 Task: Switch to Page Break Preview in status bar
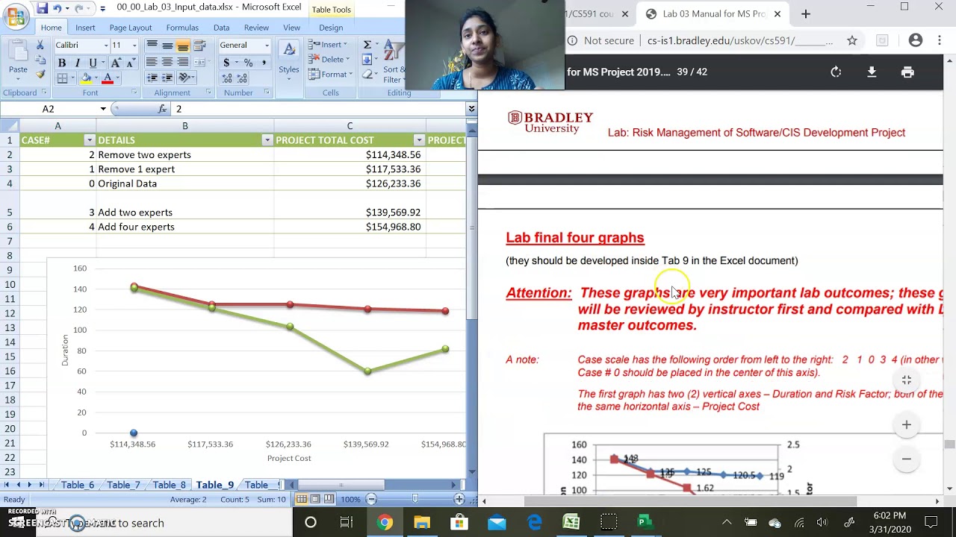click(330, 499)
